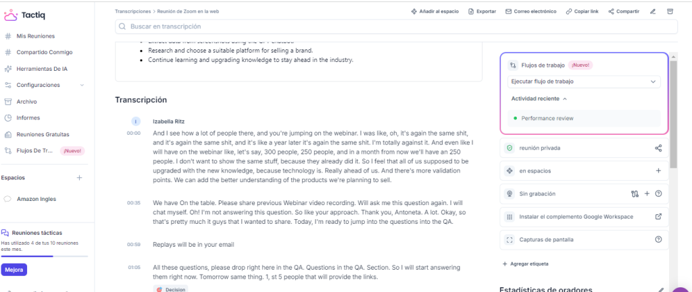Click the Mejora upgrade button
This screenshot has width=692, height=292.
14,270
